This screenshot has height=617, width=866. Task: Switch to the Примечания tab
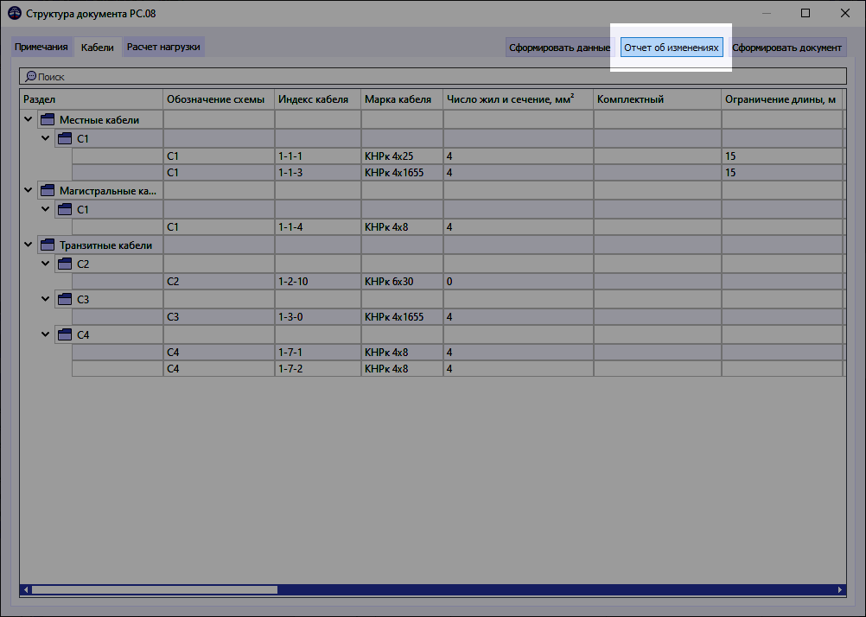(41, 48)
